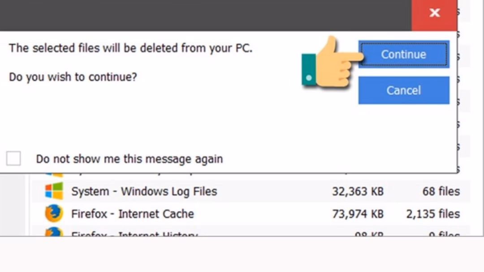Click the Windows logo icon for System logs
Screen dimensions: 484x272
(x=54, y=191)
